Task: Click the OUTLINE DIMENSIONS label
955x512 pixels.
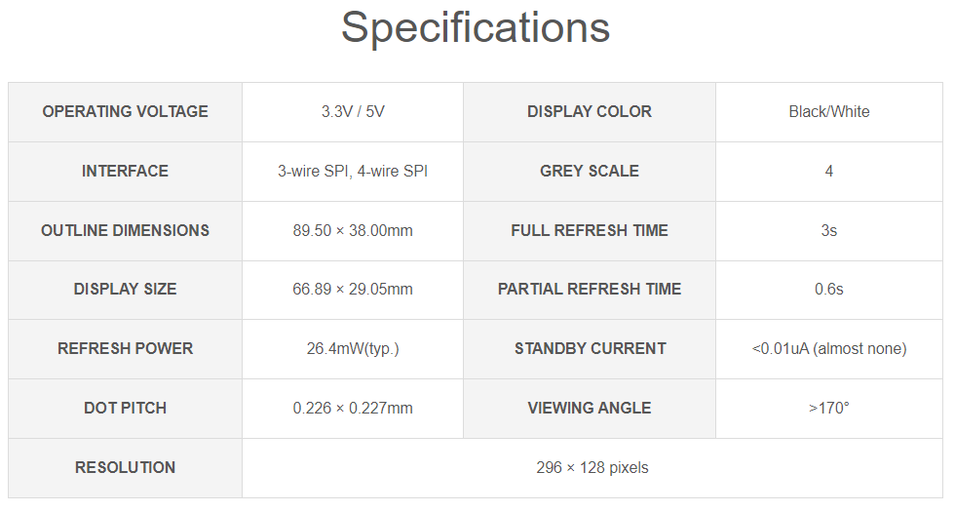Action: [126, 230]
